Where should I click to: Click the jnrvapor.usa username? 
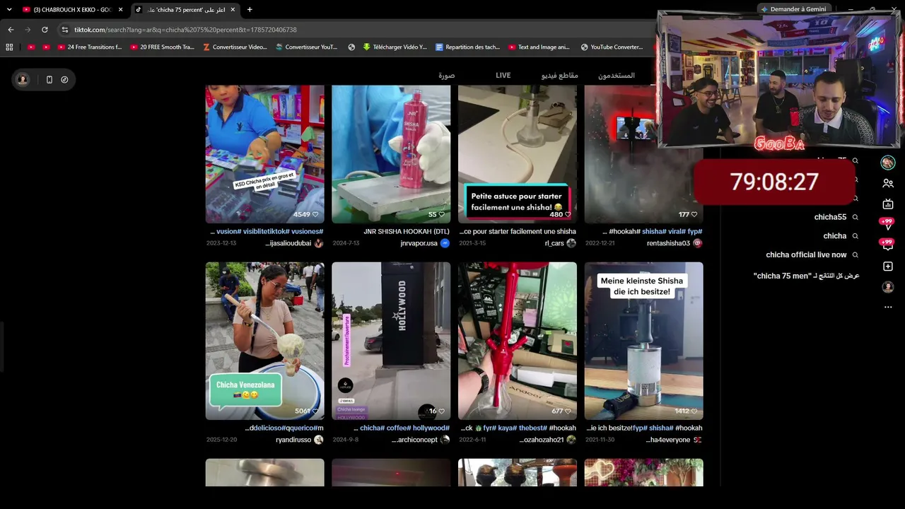pos(419,243)
